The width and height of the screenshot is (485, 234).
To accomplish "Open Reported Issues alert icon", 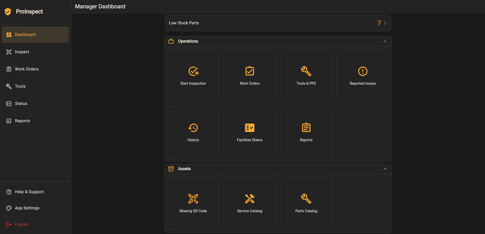I will (x=363, y=71).
